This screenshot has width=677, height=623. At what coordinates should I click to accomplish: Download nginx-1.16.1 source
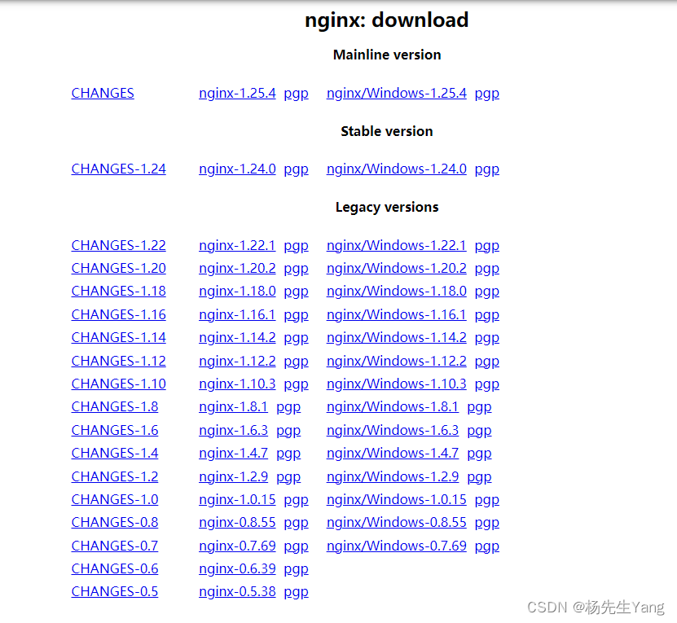click(x=237, y=315)
